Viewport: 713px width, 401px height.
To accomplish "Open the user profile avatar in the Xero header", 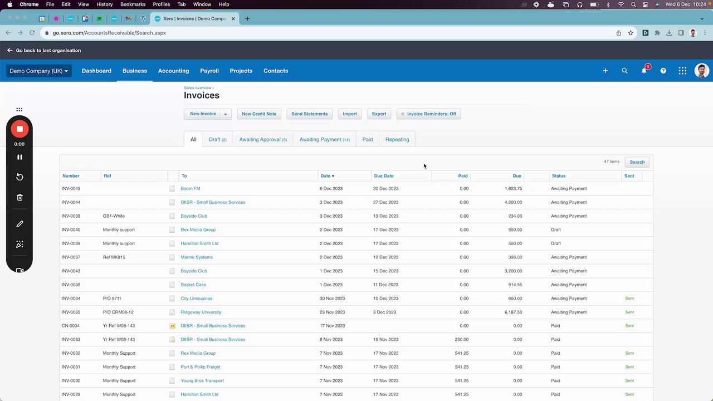I will (x=702, y=71).
